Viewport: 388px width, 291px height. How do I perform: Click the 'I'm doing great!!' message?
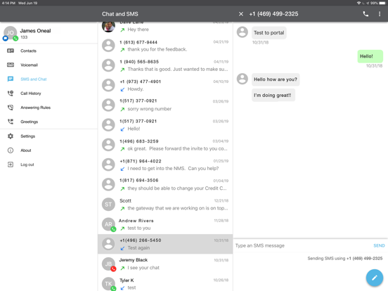[x=273, y=96]
